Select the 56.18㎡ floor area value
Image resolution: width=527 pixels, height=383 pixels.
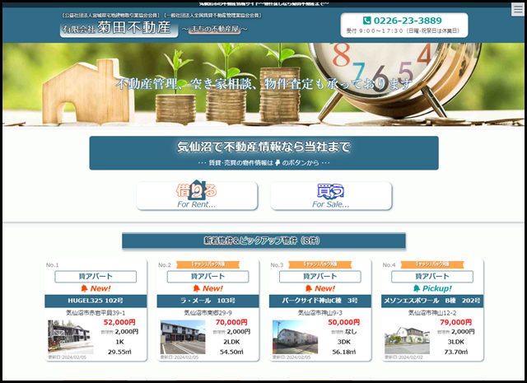[344, 352]
